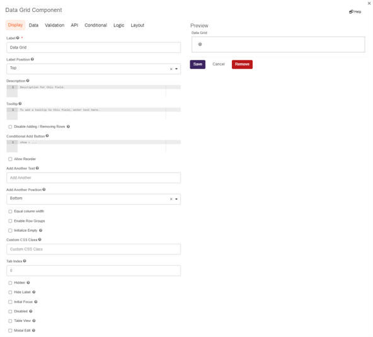Toggle the Table View checkbox
This screenshot has height=337, width=373.
(x=10, y=321)
